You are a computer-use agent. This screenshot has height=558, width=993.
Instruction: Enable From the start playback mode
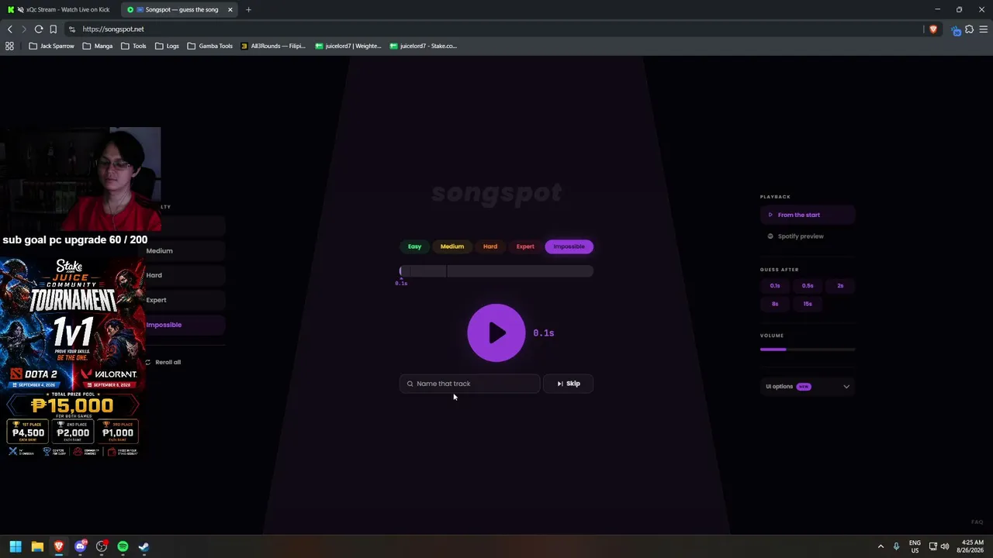pyautogui.click(x=808, y=215)
